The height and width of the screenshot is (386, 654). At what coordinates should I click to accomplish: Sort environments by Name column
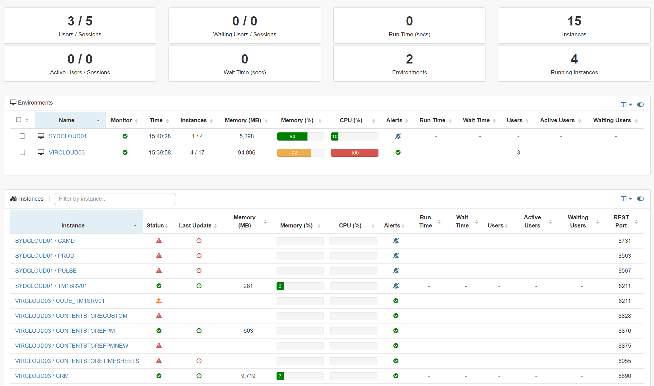pyautogui.click(x=70, y=120)
